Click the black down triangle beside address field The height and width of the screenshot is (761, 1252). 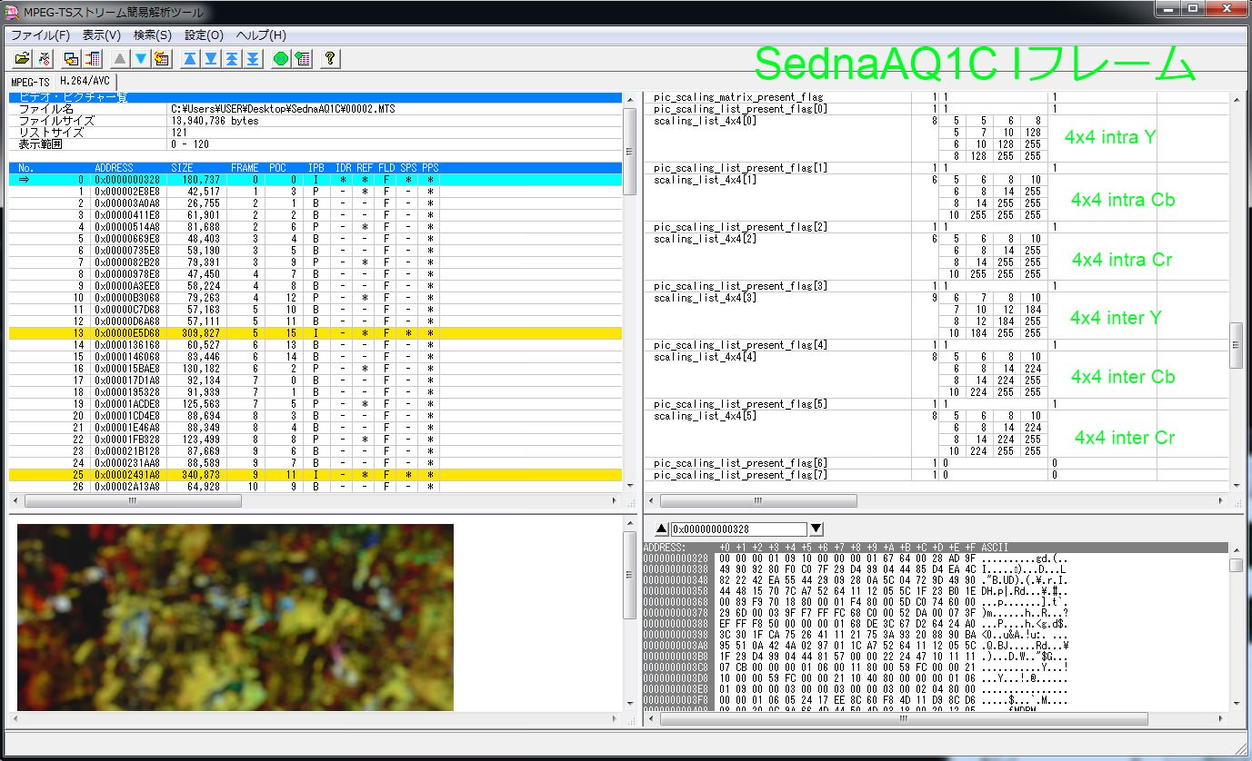coord(816,529)
